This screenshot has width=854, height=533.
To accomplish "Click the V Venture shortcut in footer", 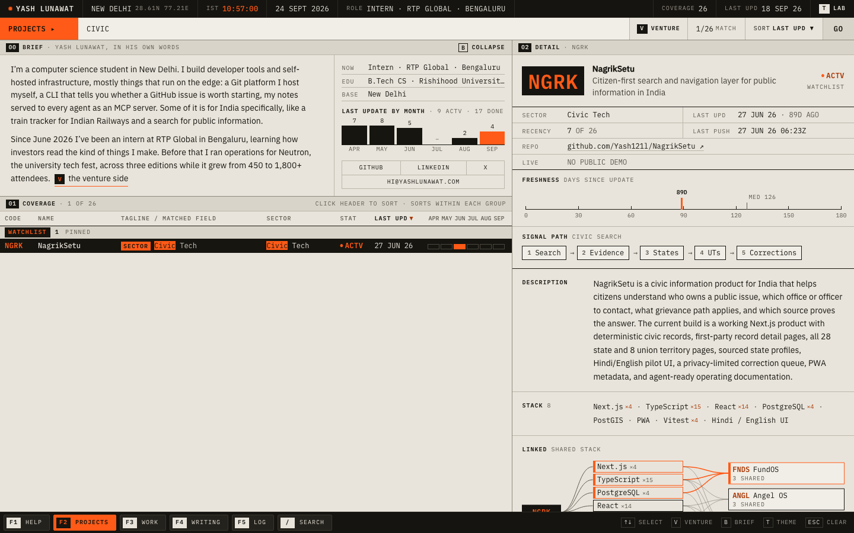I will pos(692,522).
